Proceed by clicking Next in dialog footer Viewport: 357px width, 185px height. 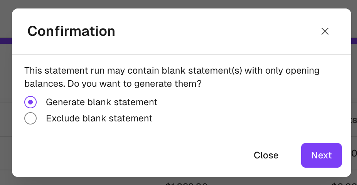(321, 155)
